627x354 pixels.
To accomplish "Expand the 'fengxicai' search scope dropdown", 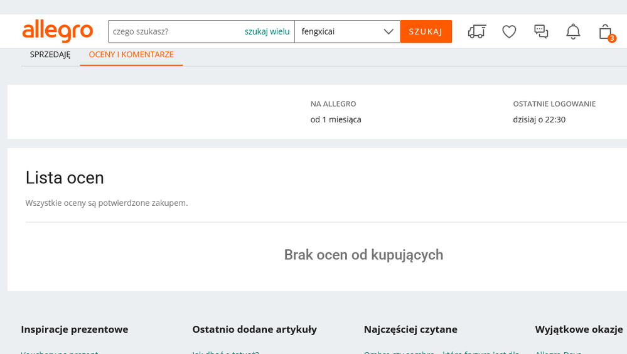I will click(x=347, y=31).
